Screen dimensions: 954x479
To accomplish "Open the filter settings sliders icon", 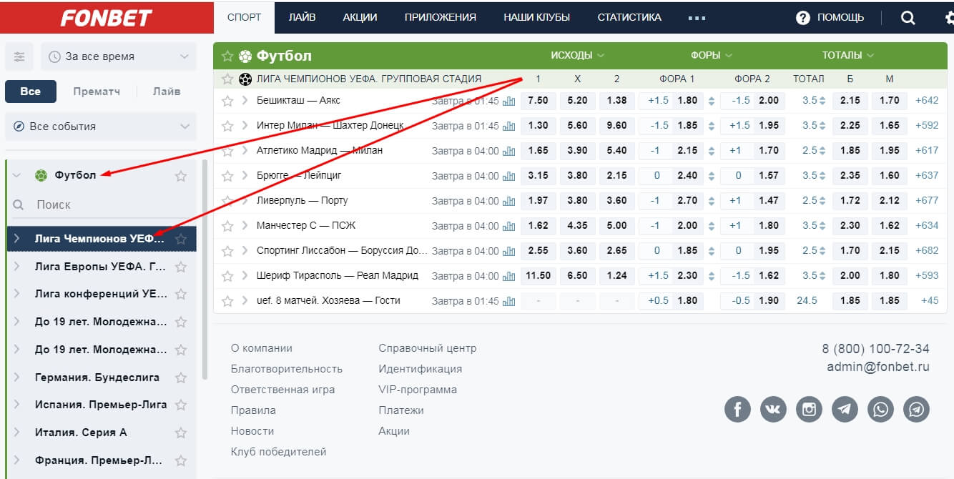I will [x=19, y=56].
